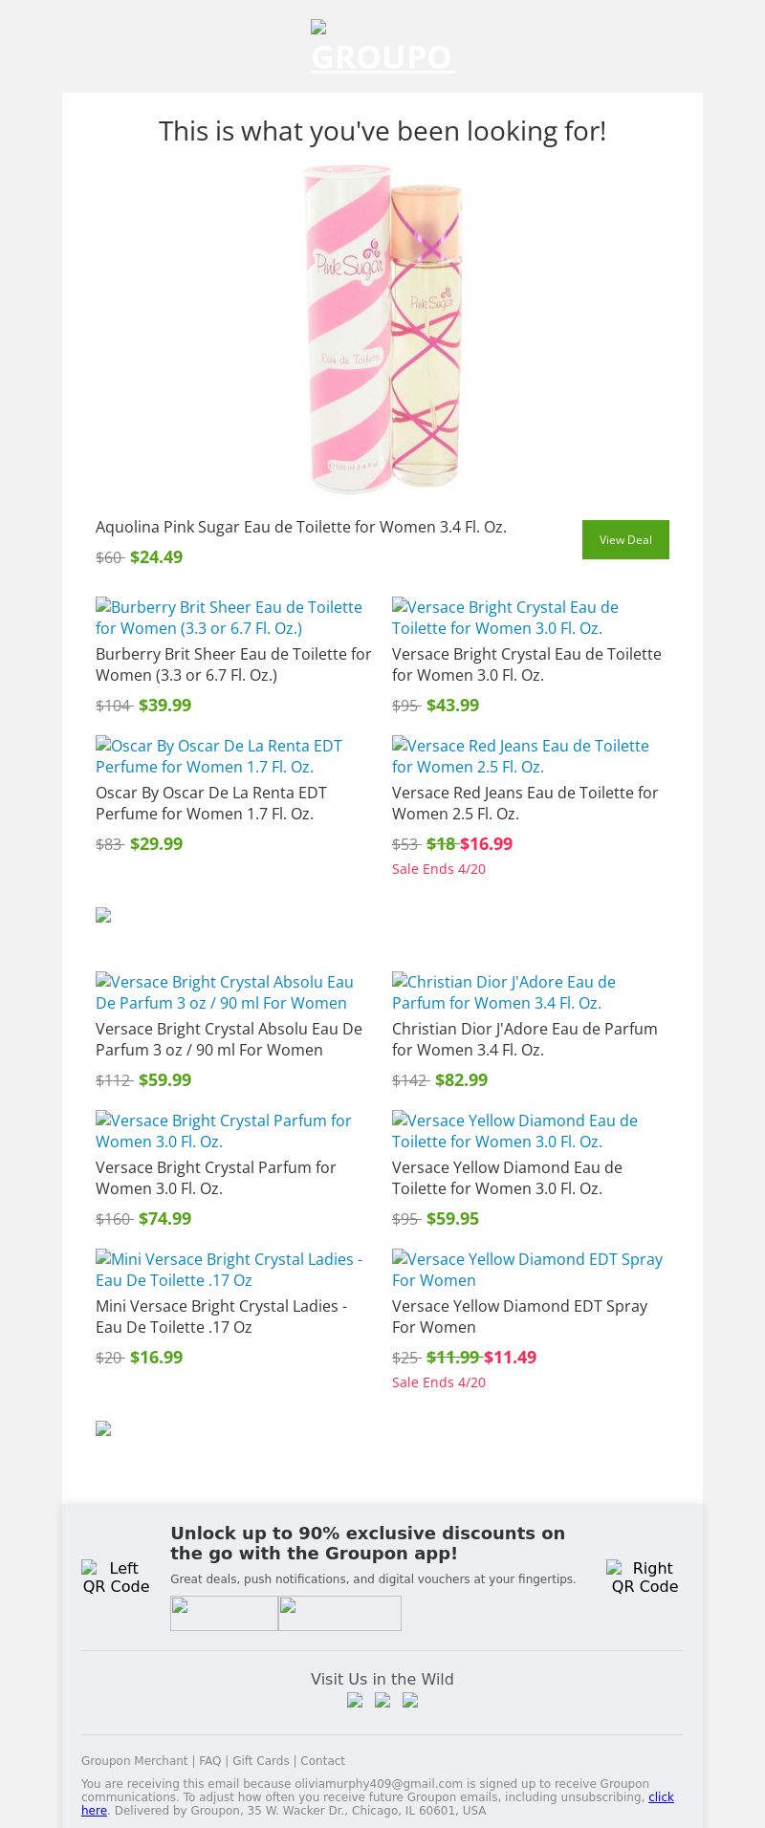Open the Burberry Brit Sheer image link

[229, 618]
